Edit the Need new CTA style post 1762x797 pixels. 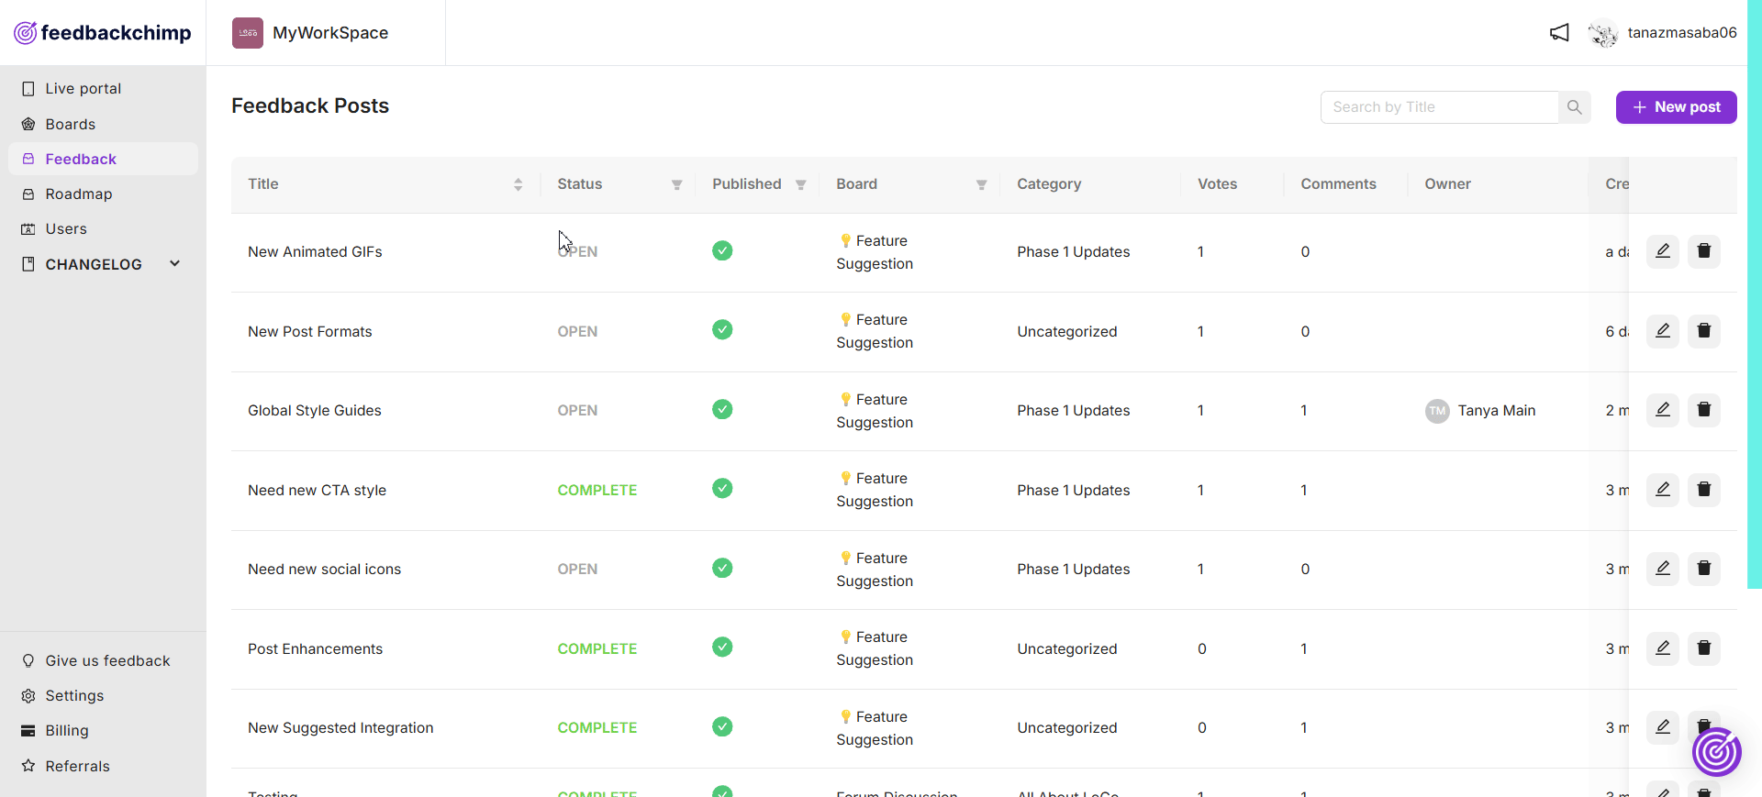tap(1663, 490)
